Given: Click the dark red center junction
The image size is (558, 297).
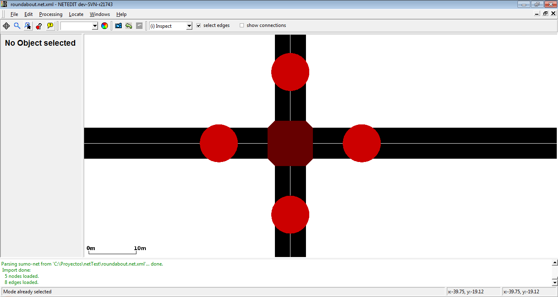Looking at the screenshot, I should point(290,143).
